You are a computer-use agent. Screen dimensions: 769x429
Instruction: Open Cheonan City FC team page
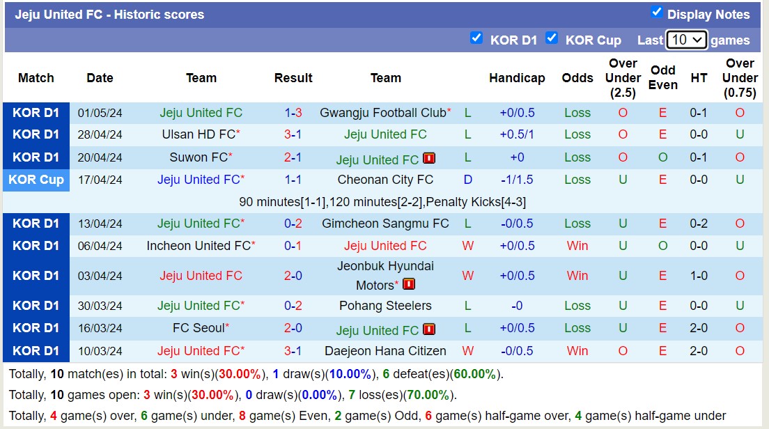point(385,180)
